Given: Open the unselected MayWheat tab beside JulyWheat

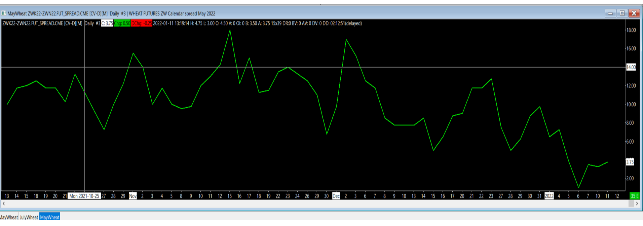Looking at the screenshot, I should click(9, 217).
